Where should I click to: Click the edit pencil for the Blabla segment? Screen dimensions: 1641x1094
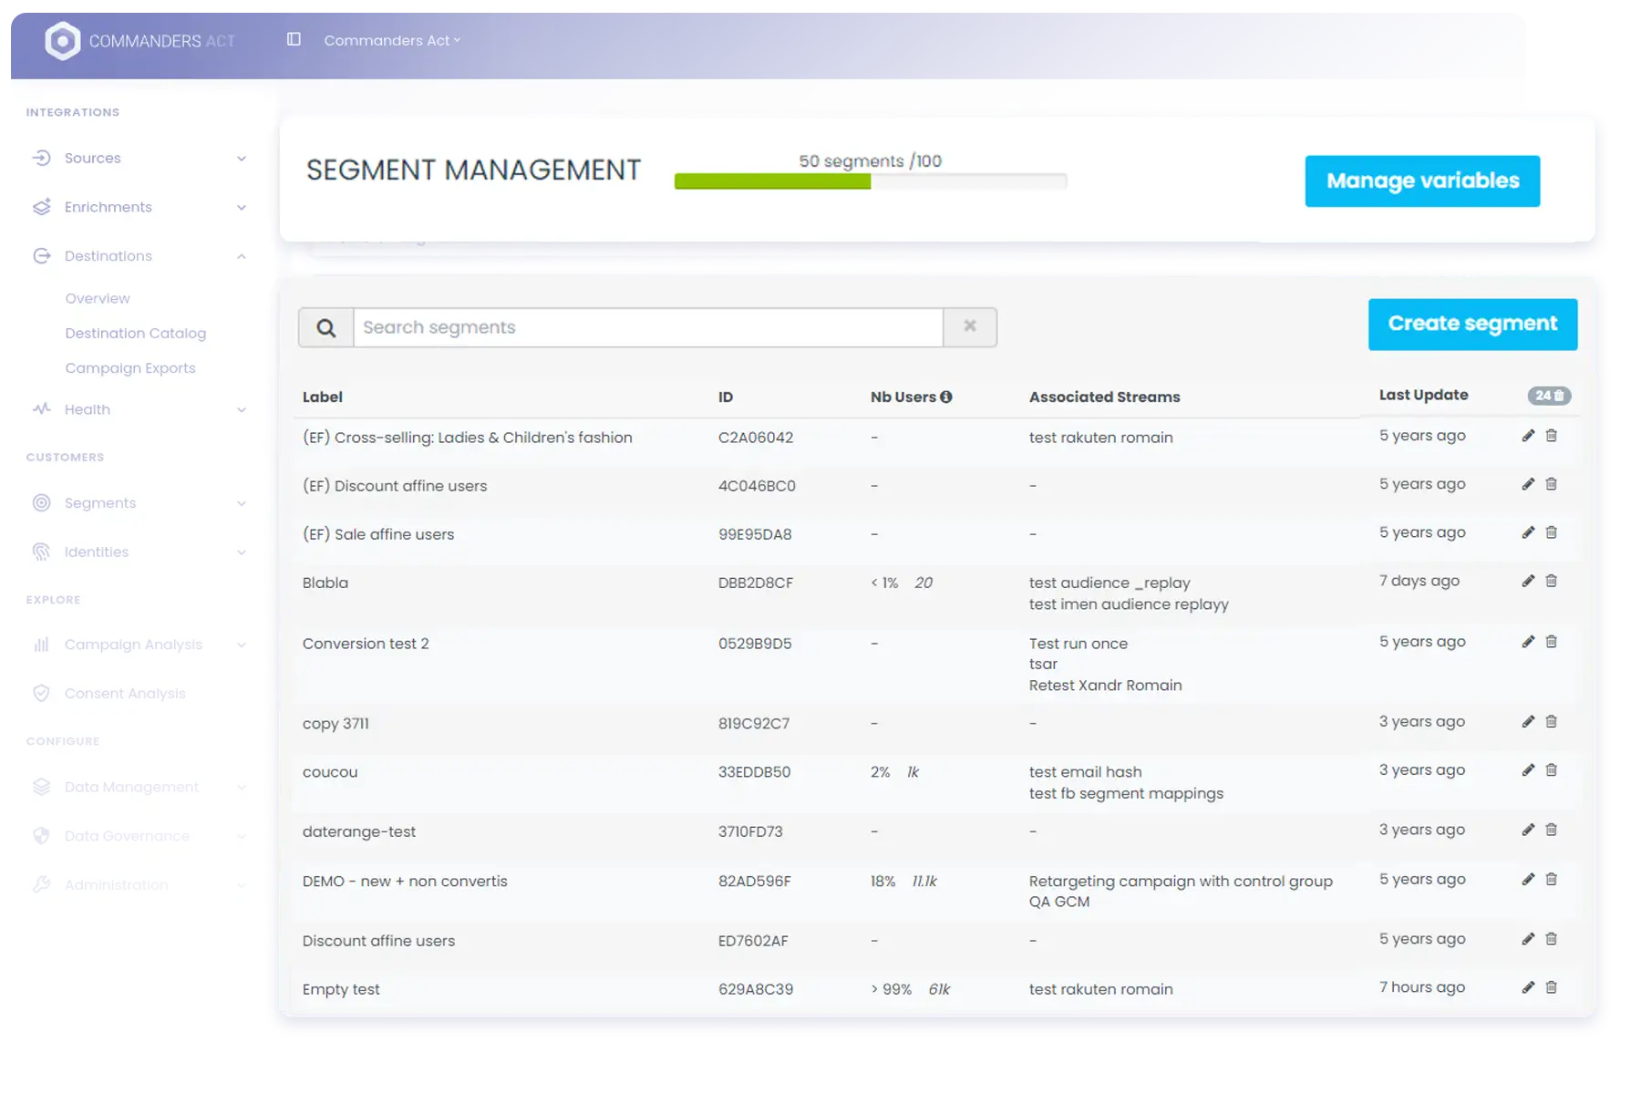click(1528, 581)
